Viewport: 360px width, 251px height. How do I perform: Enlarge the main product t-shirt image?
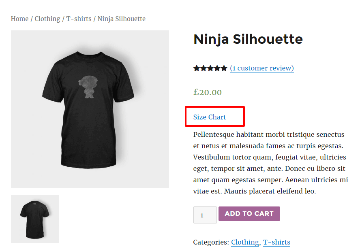coord(90,109)
